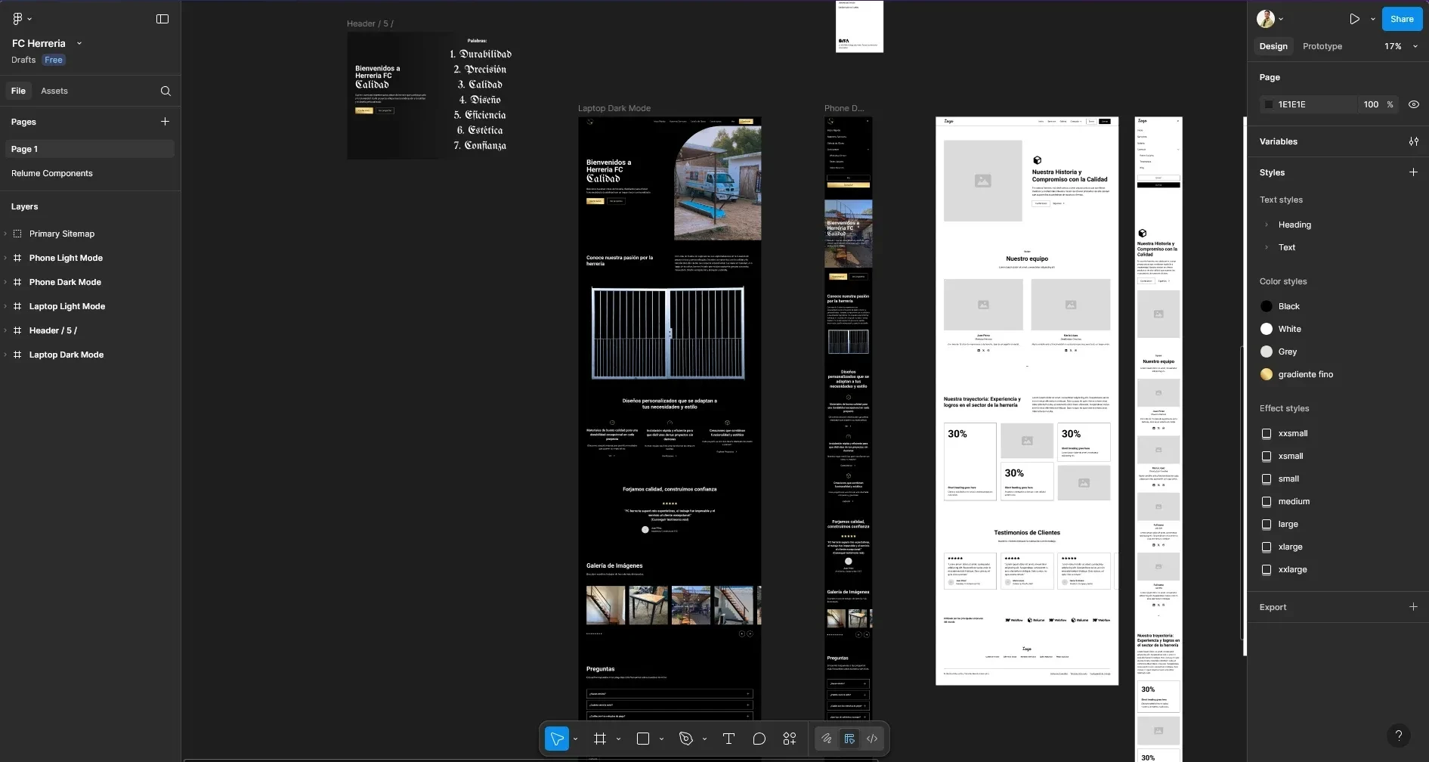Toggle the left sidebar panel icon

point(162,19)
